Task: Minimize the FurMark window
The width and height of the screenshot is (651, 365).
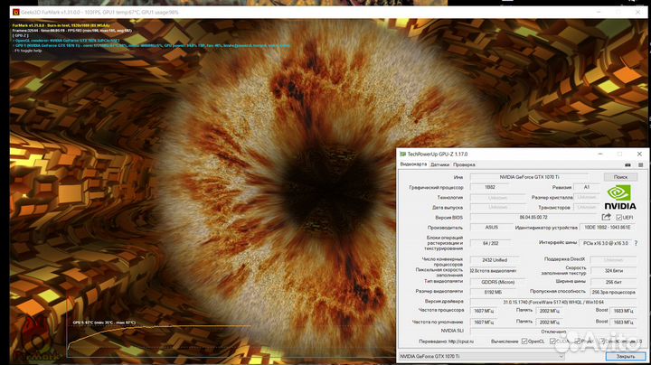Action: (599, 12)
